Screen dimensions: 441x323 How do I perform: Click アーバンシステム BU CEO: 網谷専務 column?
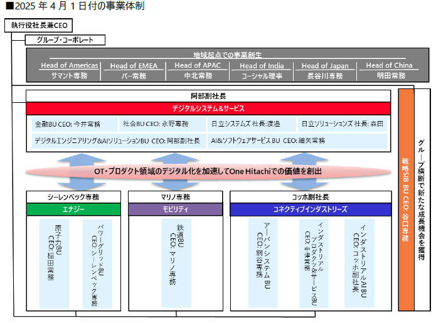[x=263, y=263]
